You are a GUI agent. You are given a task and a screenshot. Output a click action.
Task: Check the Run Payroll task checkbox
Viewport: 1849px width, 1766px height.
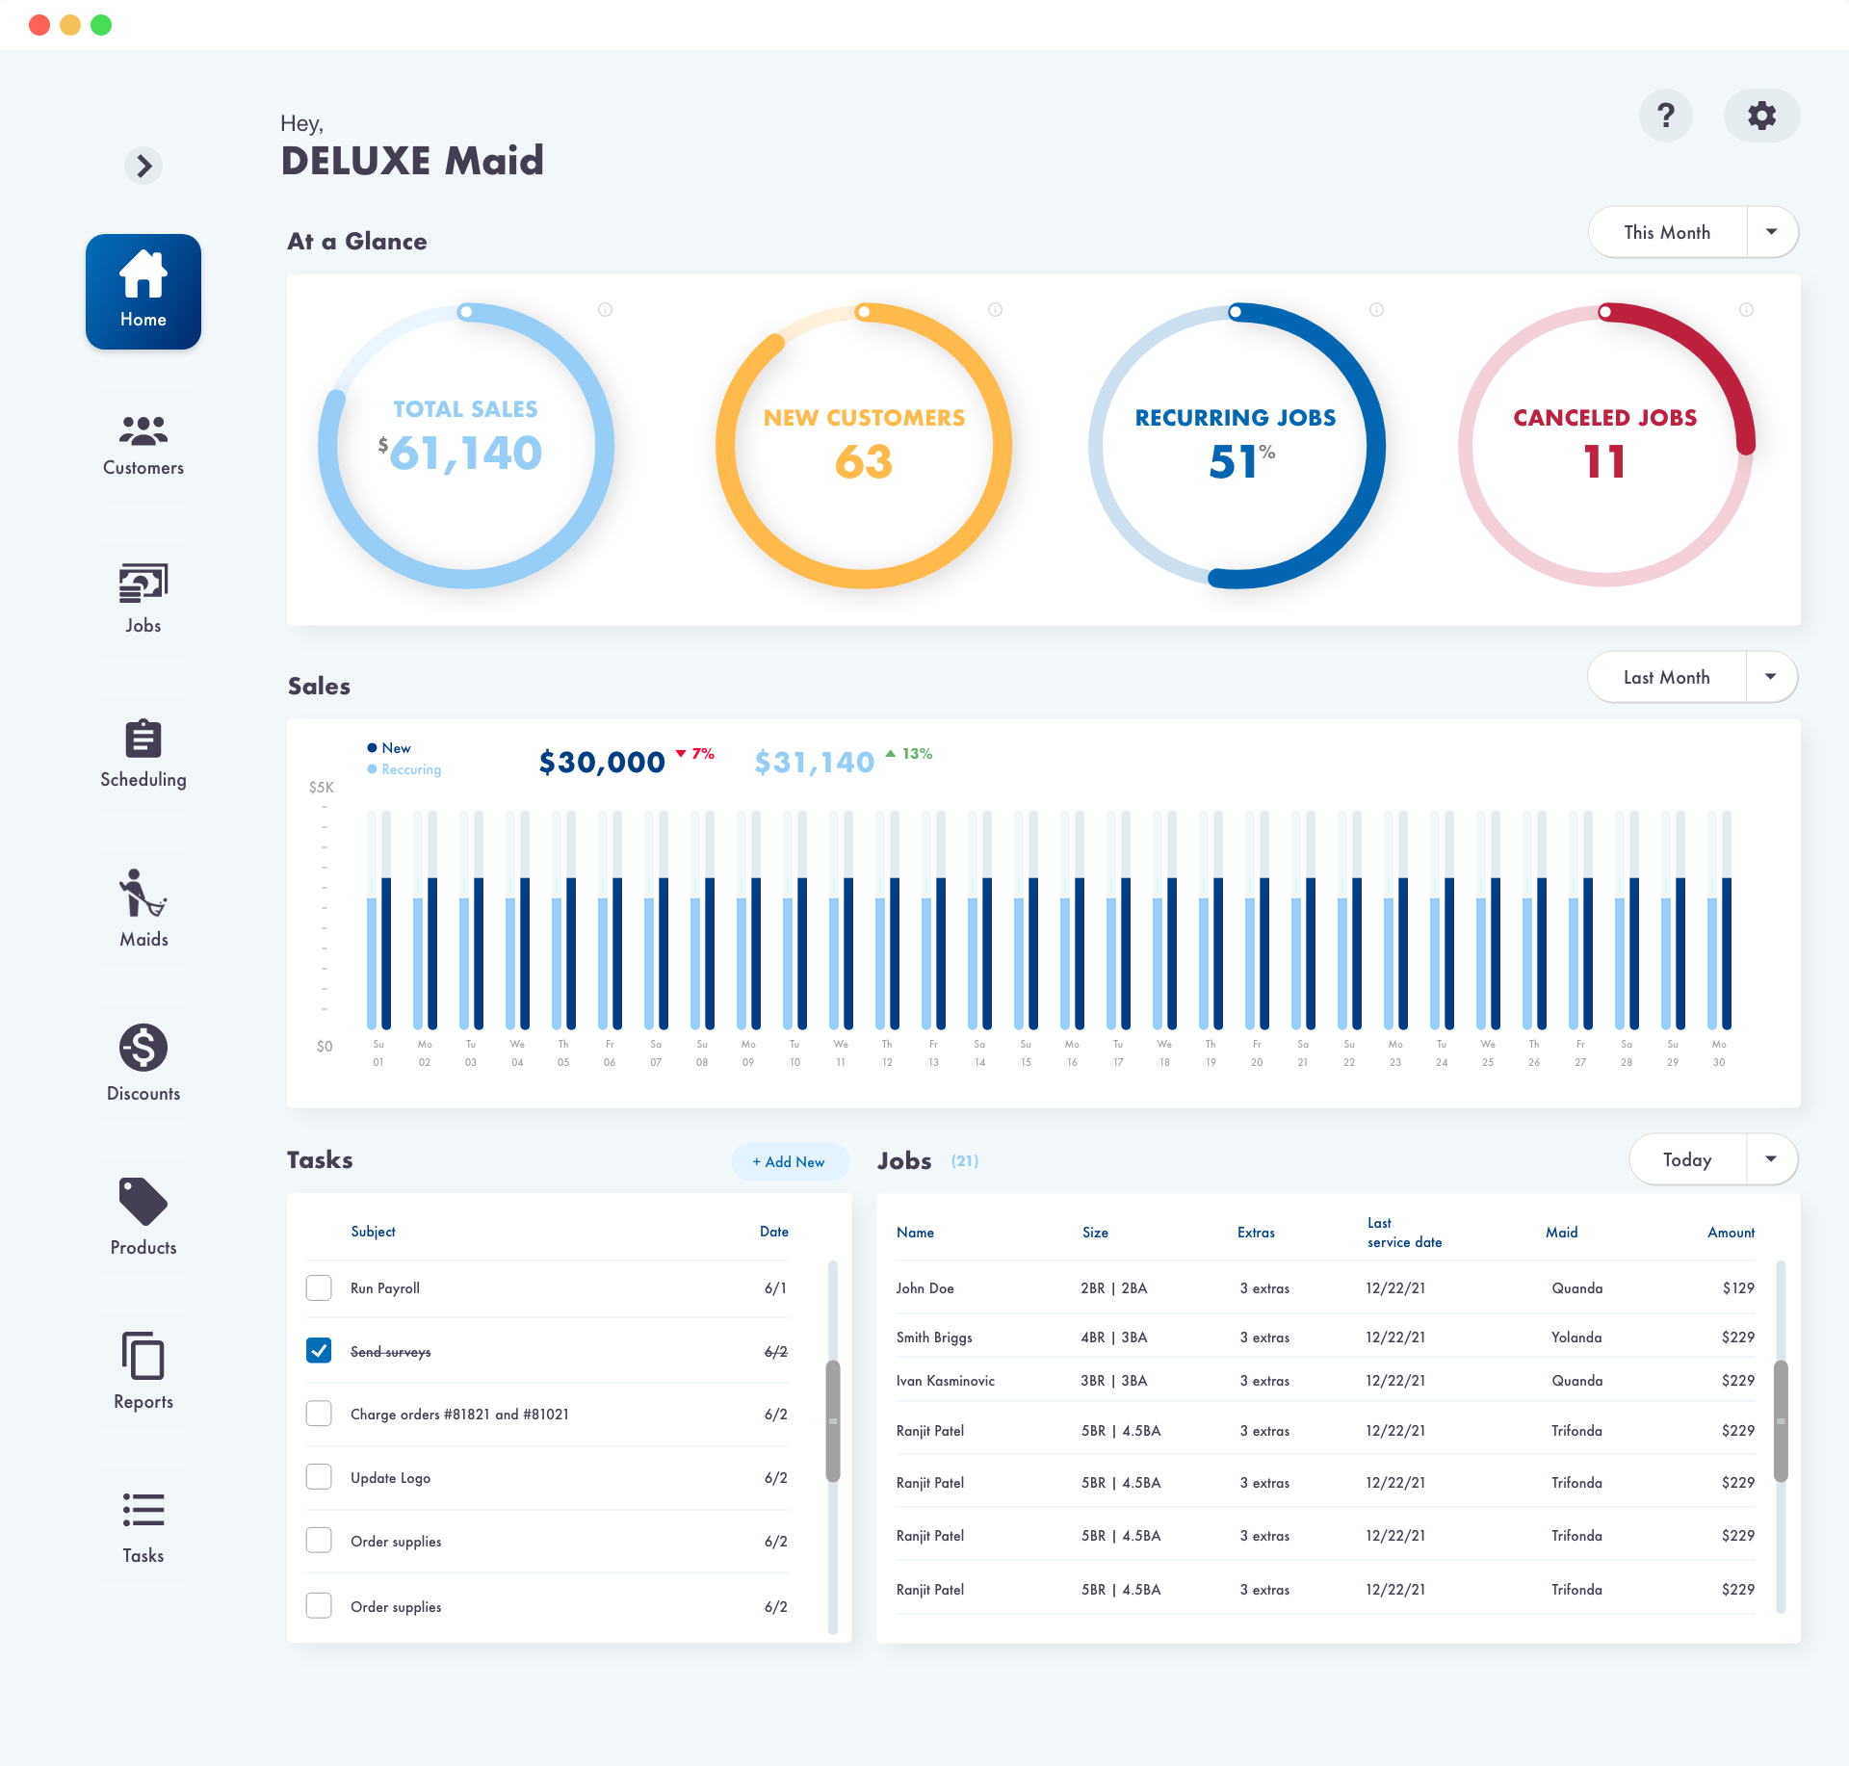[319, 1287]
